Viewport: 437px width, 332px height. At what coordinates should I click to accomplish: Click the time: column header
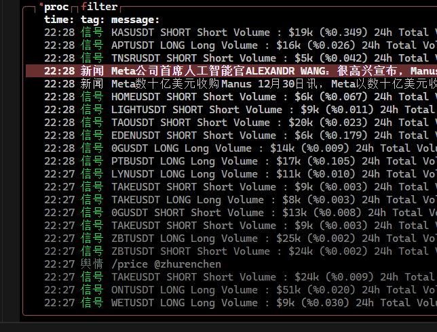[x=59, y=20]
